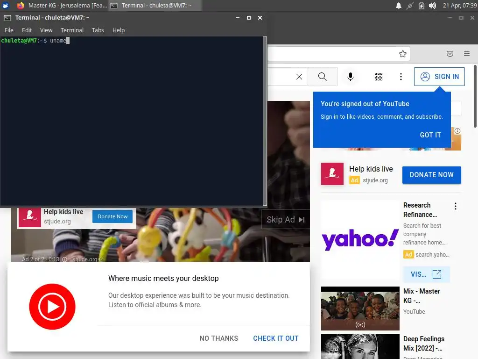This screenshot has height=359, width=478.
Task: Click the SIGN IN button
Action: tap(439, 77)
